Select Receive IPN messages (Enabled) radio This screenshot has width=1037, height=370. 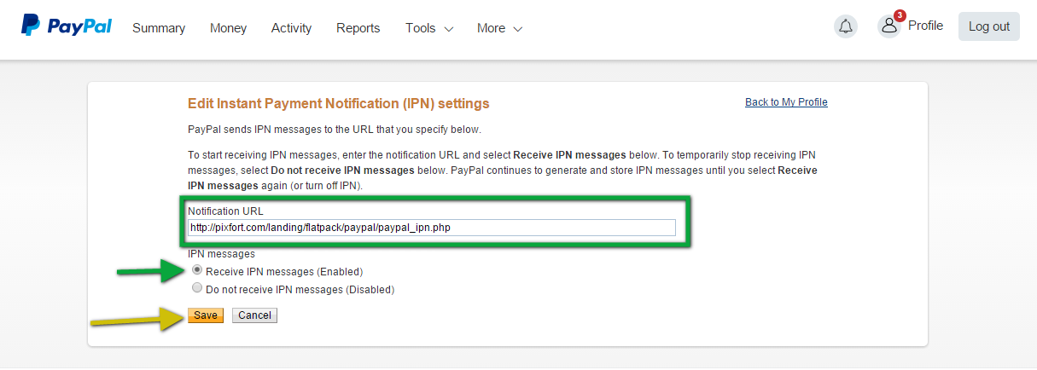click(x=197, y=270)
